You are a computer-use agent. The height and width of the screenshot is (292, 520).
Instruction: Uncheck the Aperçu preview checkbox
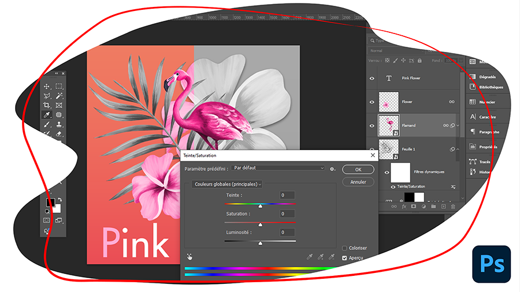click(345, 258)
